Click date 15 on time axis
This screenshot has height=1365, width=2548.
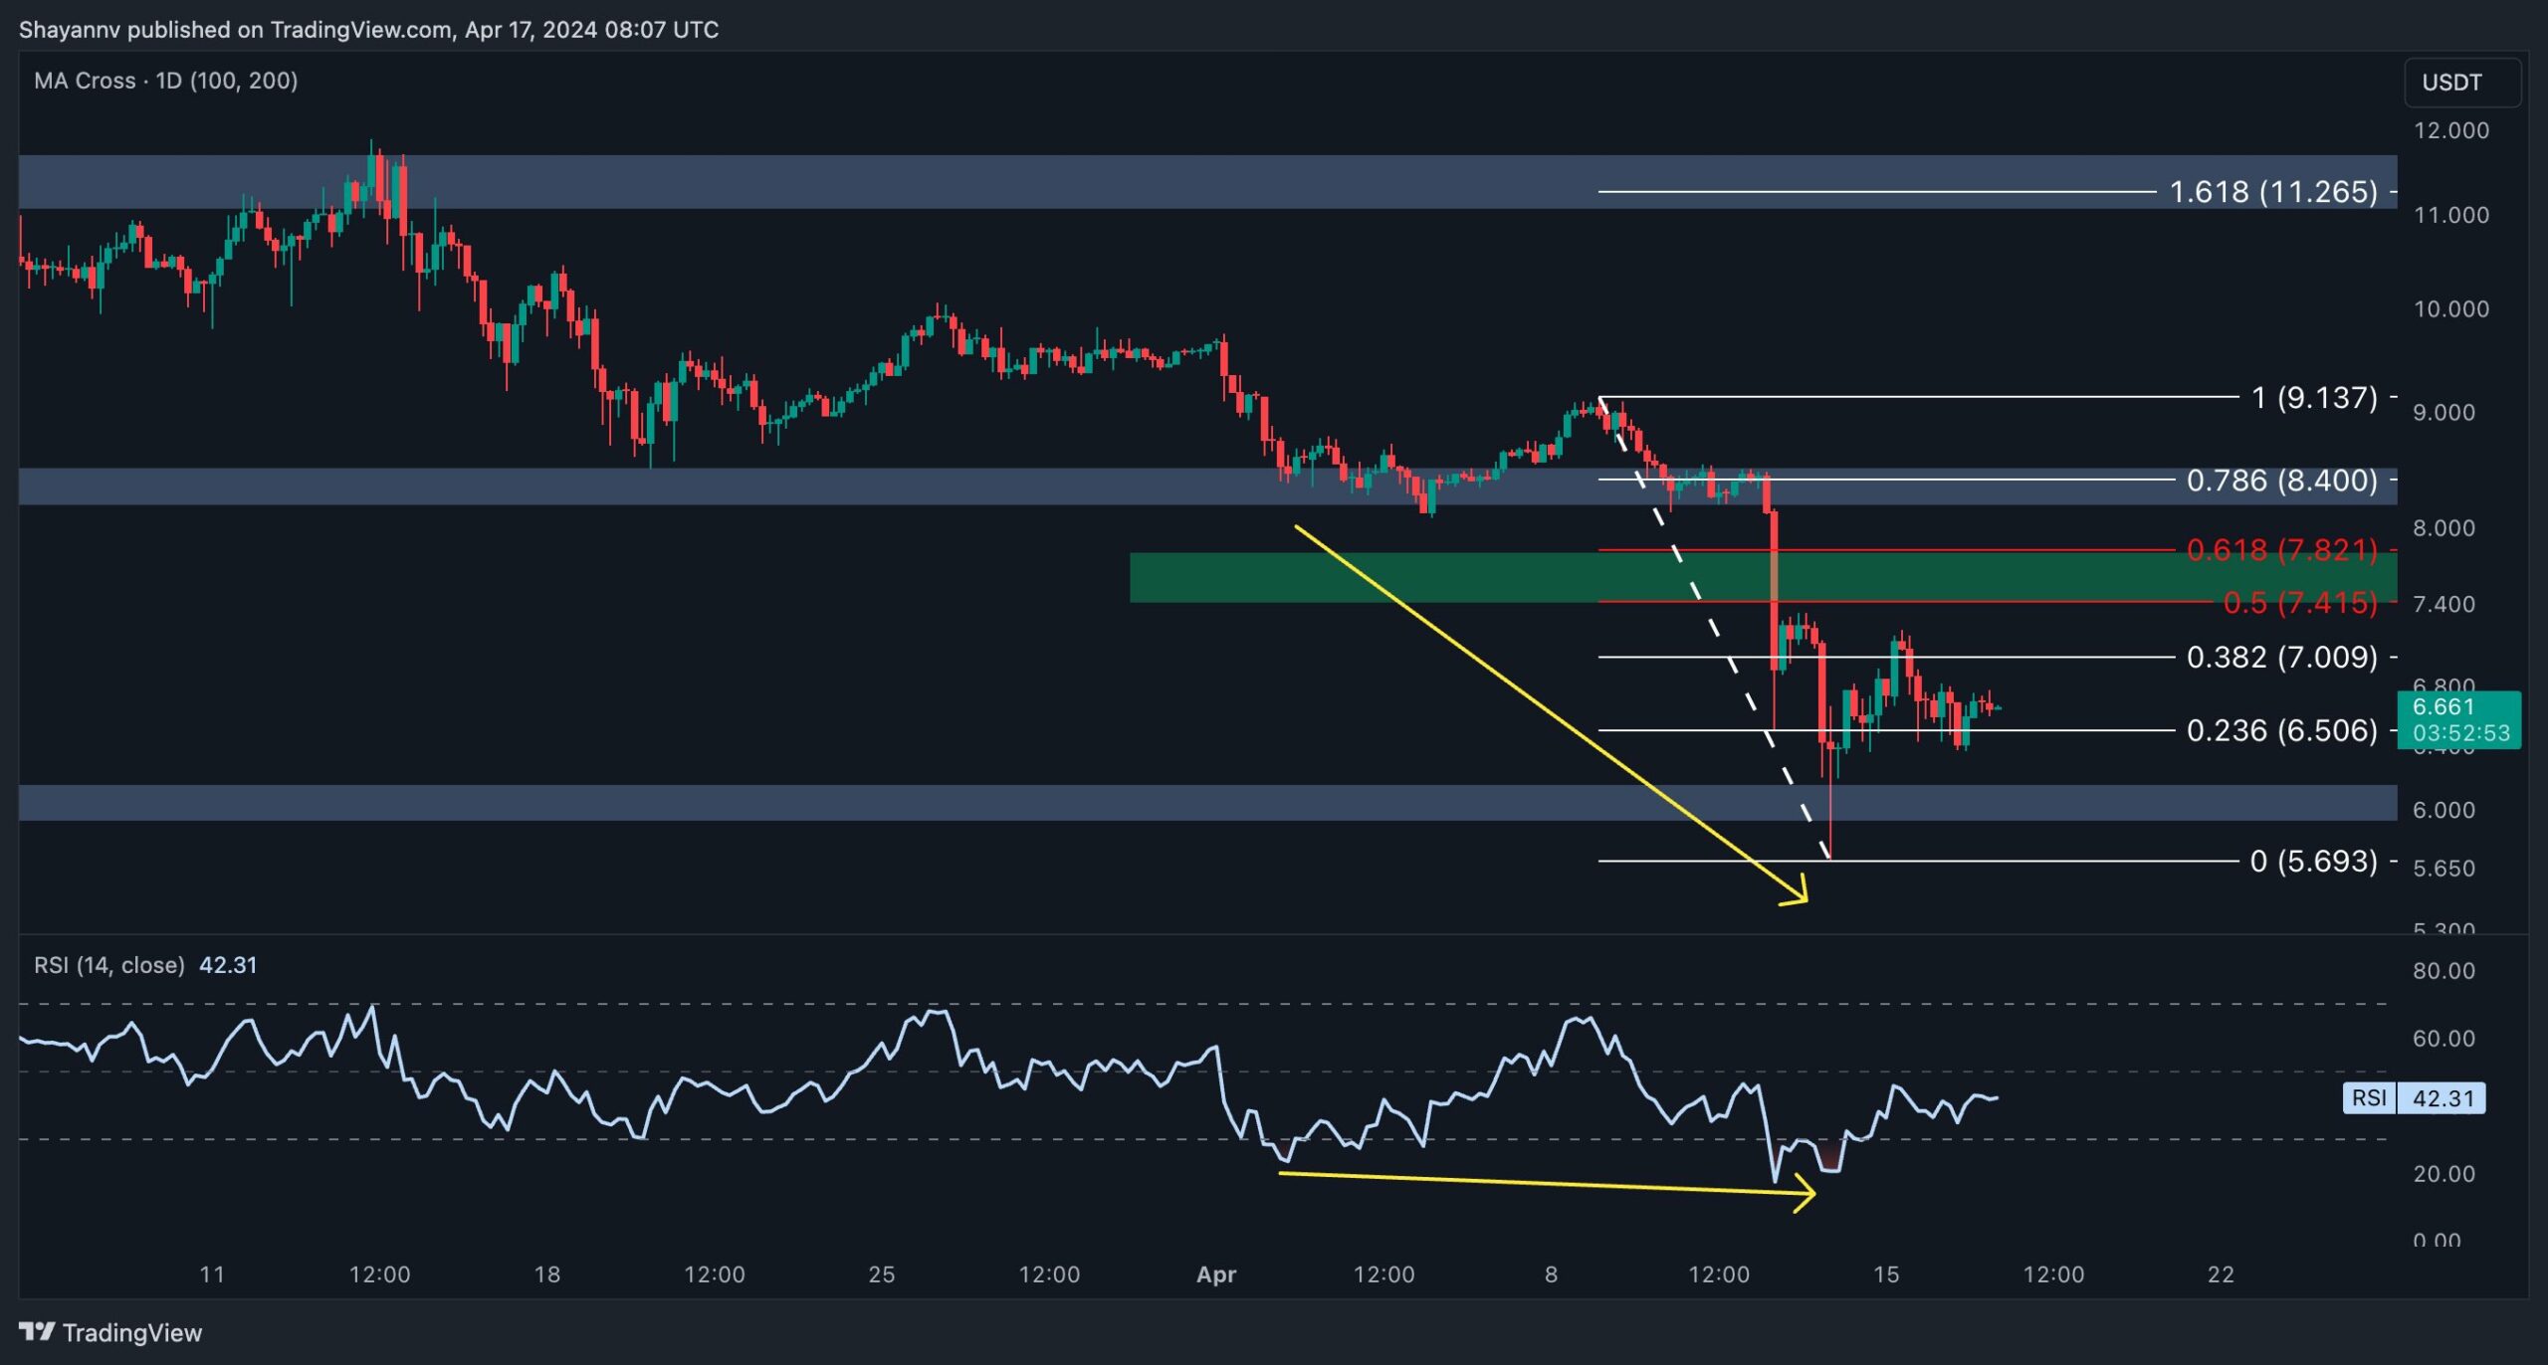pyautogui.click(x=1886, y=1274)
